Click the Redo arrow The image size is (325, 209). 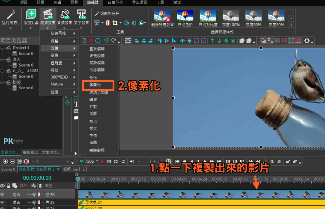(x=113, y=40)
